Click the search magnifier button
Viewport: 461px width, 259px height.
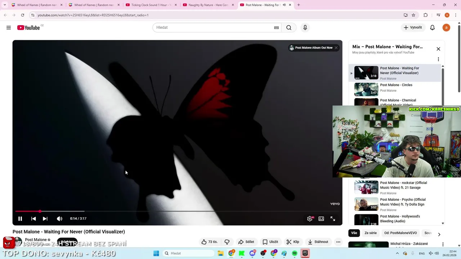pos(289,28)
